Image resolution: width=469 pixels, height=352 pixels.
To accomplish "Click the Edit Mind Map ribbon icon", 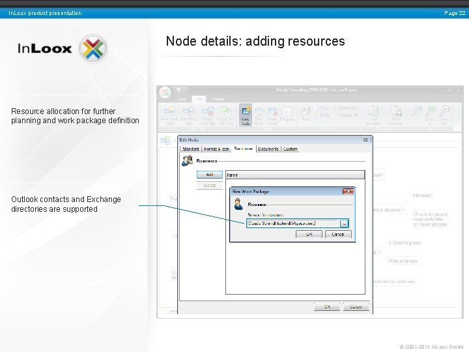I will click(x=188, y=115).
